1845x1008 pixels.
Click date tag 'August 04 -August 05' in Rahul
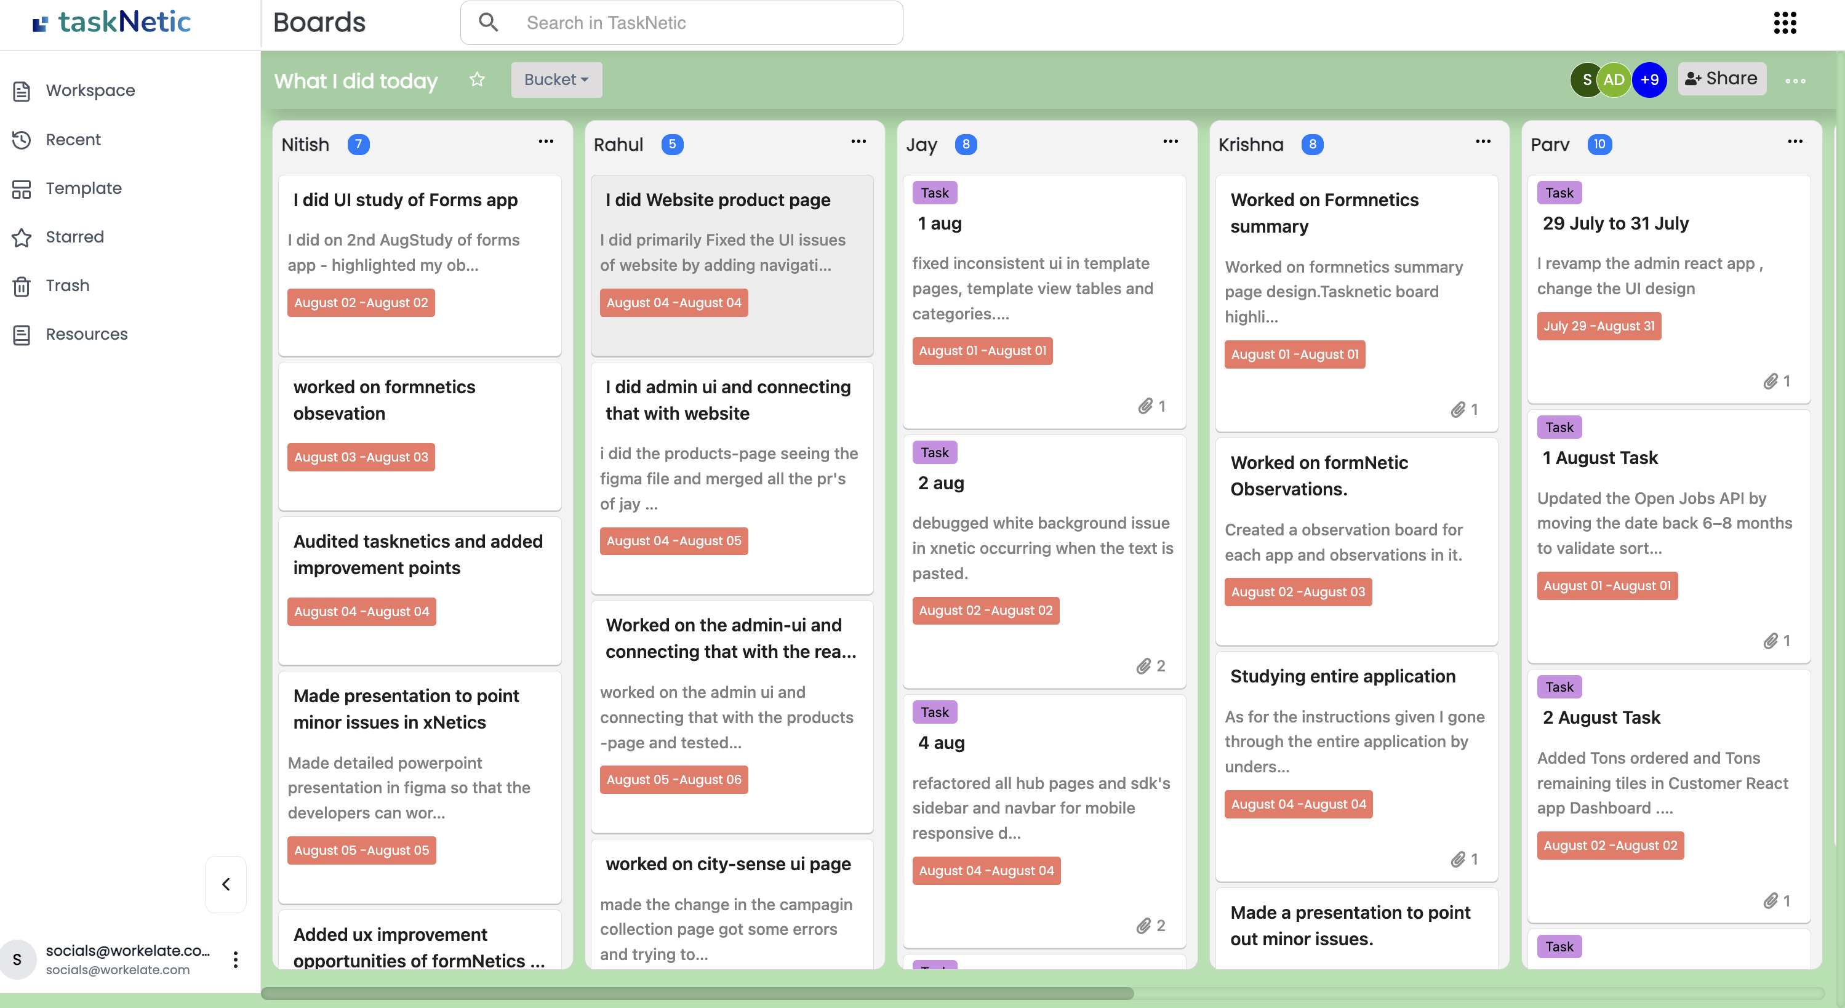tap(674, 541)
